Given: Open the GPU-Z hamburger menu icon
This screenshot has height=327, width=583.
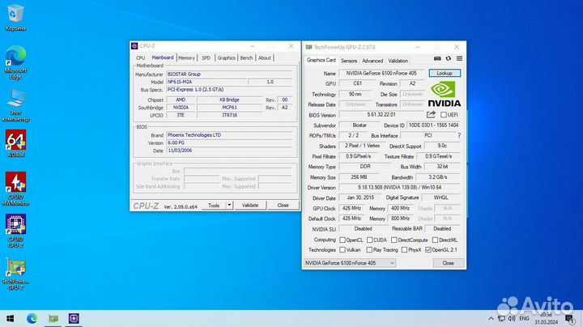Looking at the screenshot, I should [x=460, y=59].
